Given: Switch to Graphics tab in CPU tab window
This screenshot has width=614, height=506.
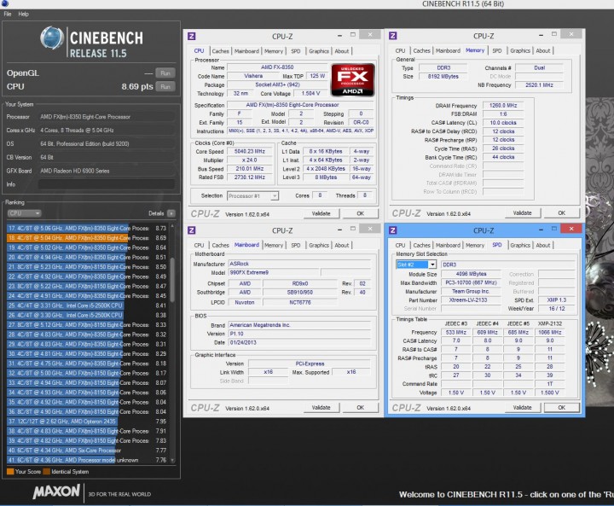Looking at the screenshot, I should [x=319, y=51].
